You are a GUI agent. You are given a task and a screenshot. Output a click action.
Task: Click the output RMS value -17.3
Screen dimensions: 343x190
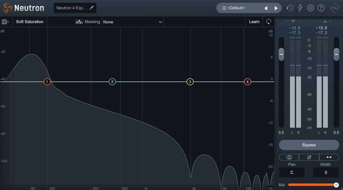(x=321, y=33)
